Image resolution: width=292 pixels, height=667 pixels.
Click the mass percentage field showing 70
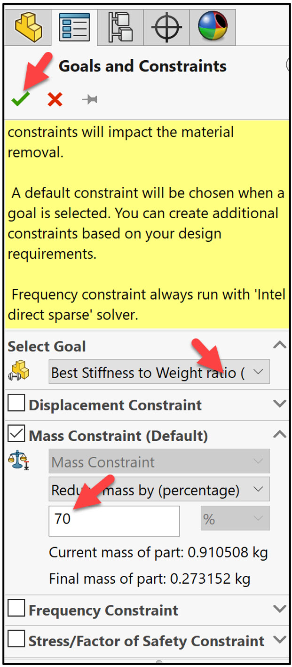point(114,519)
